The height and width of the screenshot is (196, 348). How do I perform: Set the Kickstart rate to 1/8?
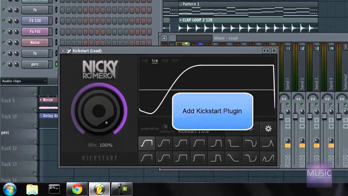click(145, 61)
